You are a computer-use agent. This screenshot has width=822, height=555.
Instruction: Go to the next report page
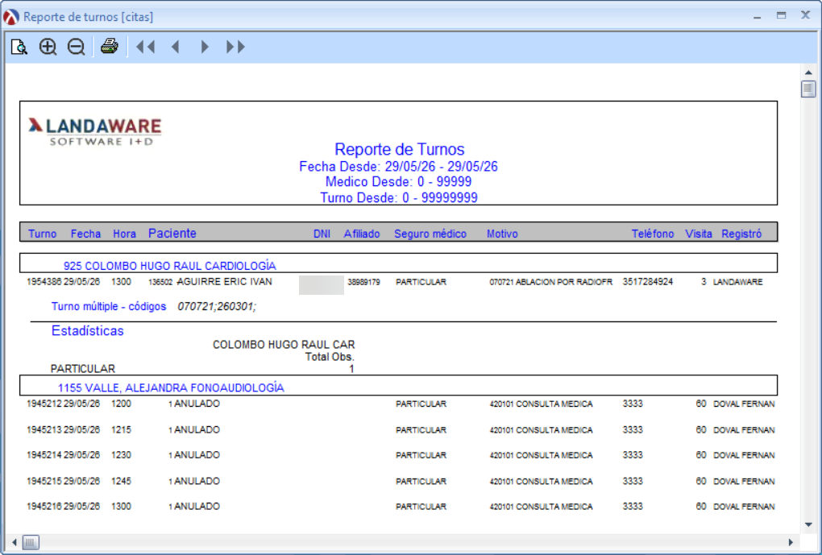(205, 48)
